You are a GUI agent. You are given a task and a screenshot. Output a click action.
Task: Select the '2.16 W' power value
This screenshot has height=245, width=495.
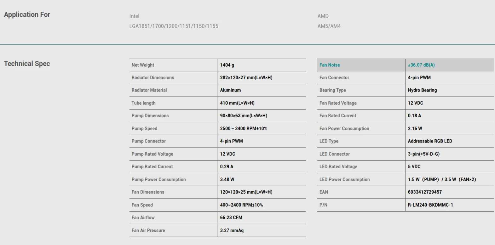tap(415, 129)
